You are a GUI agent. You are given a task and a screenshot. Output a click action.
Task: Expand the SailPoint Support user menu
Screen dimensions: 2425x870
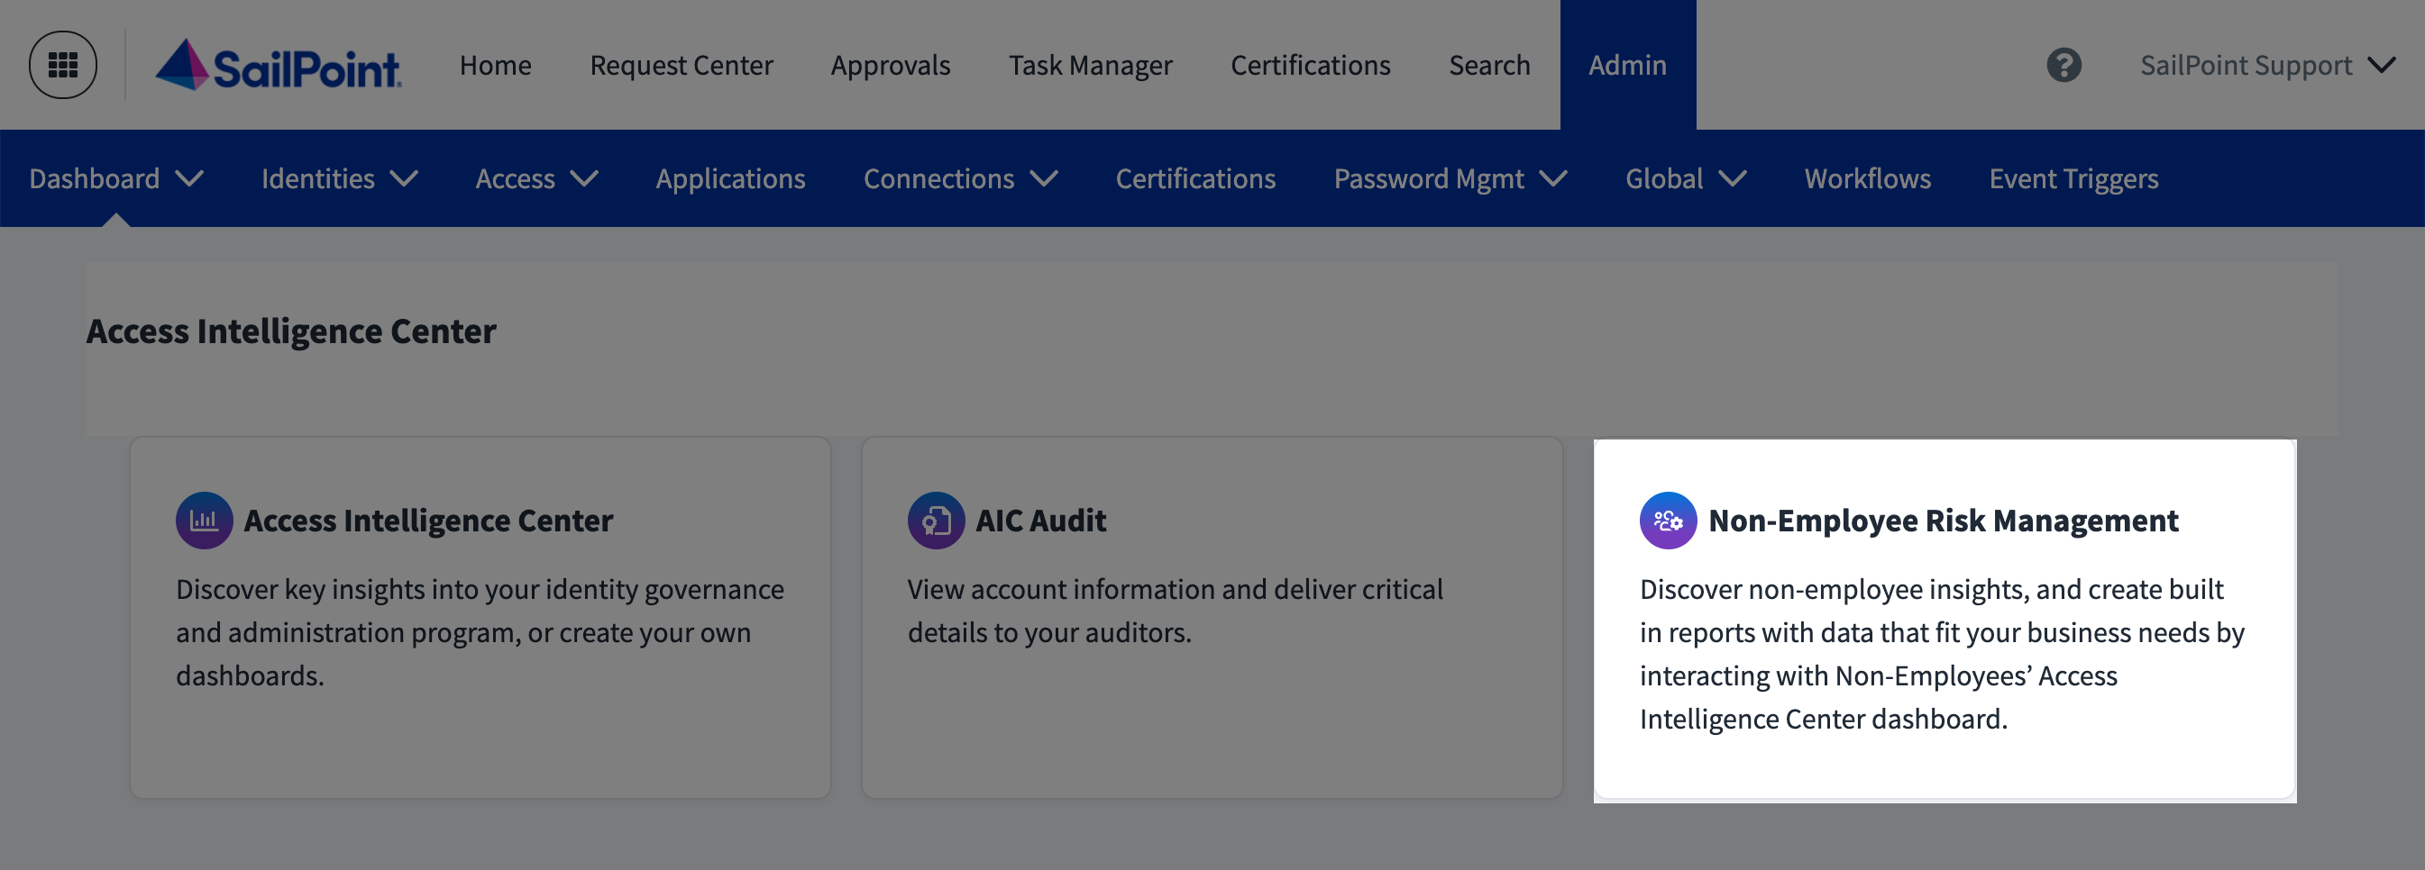[x=2268, y=65]
